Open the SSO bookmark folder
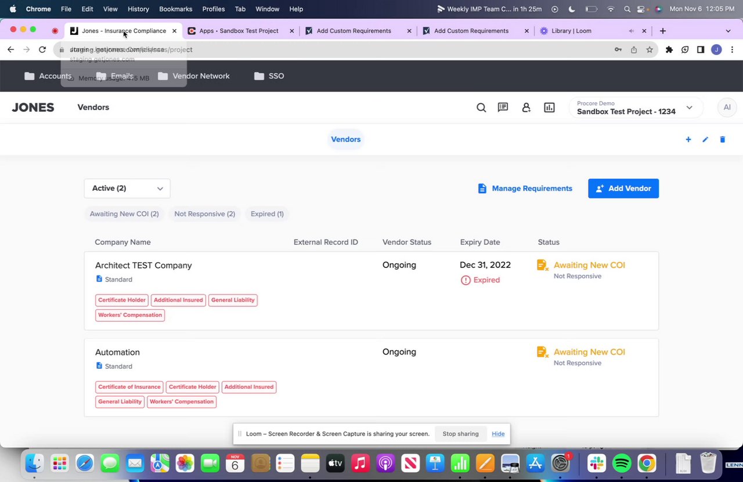Viewport: 743px width, 482px height. pyautogui.click(x=269, y=76)
